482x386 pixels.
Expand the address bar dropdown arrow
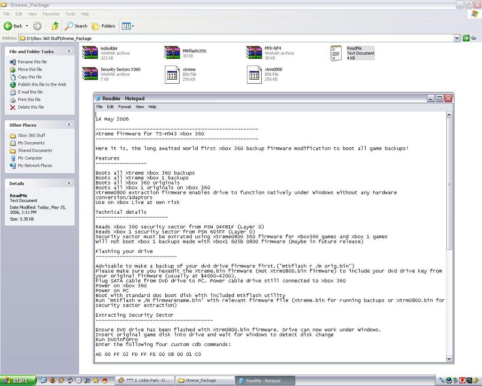click(x=457, y=38)
